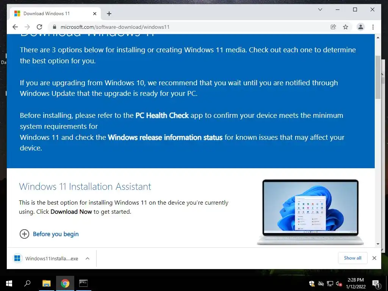Viewport: 388px width, 291px height.
Task: Click Show all downloads
Action: [353, 258]
